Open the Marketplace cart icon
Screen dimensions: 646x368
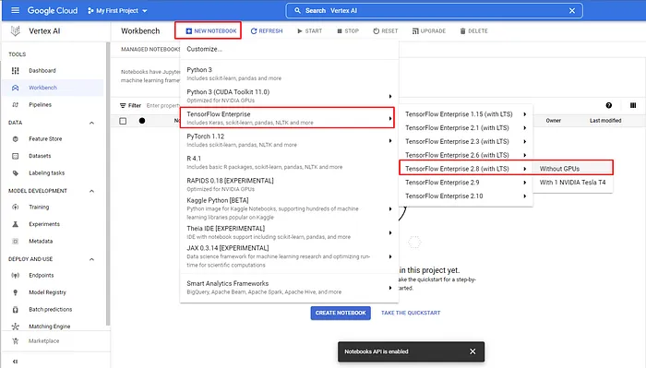(x=16, y=341)
